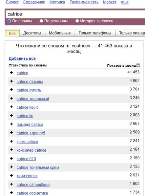Add 'catrice купить' with its plus icon
The height and width of the screenshot is (196, 145).
pos(12,90)
